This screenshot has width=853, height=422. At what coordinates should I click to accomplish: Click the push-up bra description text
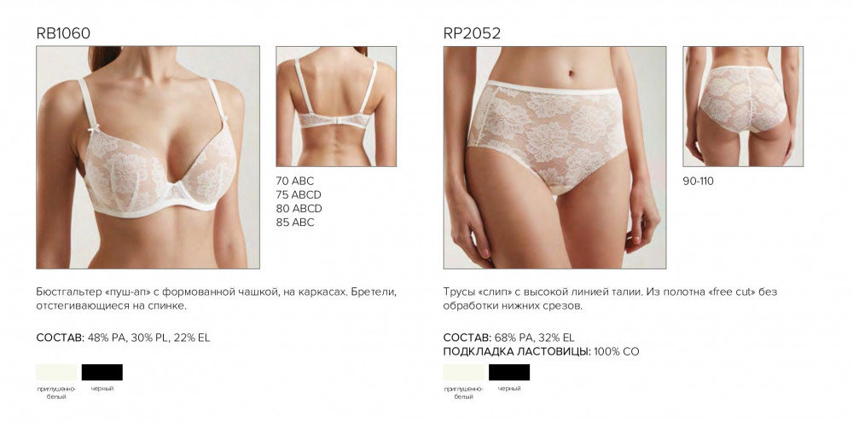point(217,298)
